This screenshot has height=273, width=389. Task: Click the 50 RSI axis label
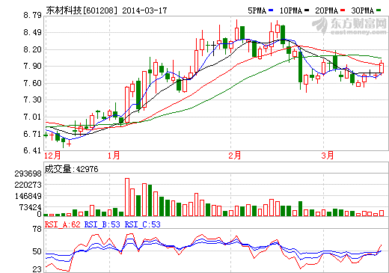click(x=37, y=251)
